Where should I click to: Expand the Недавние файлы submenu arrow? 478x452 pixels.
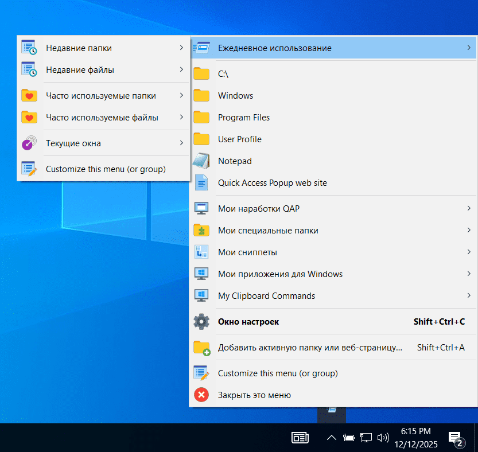tap(181, 70)
